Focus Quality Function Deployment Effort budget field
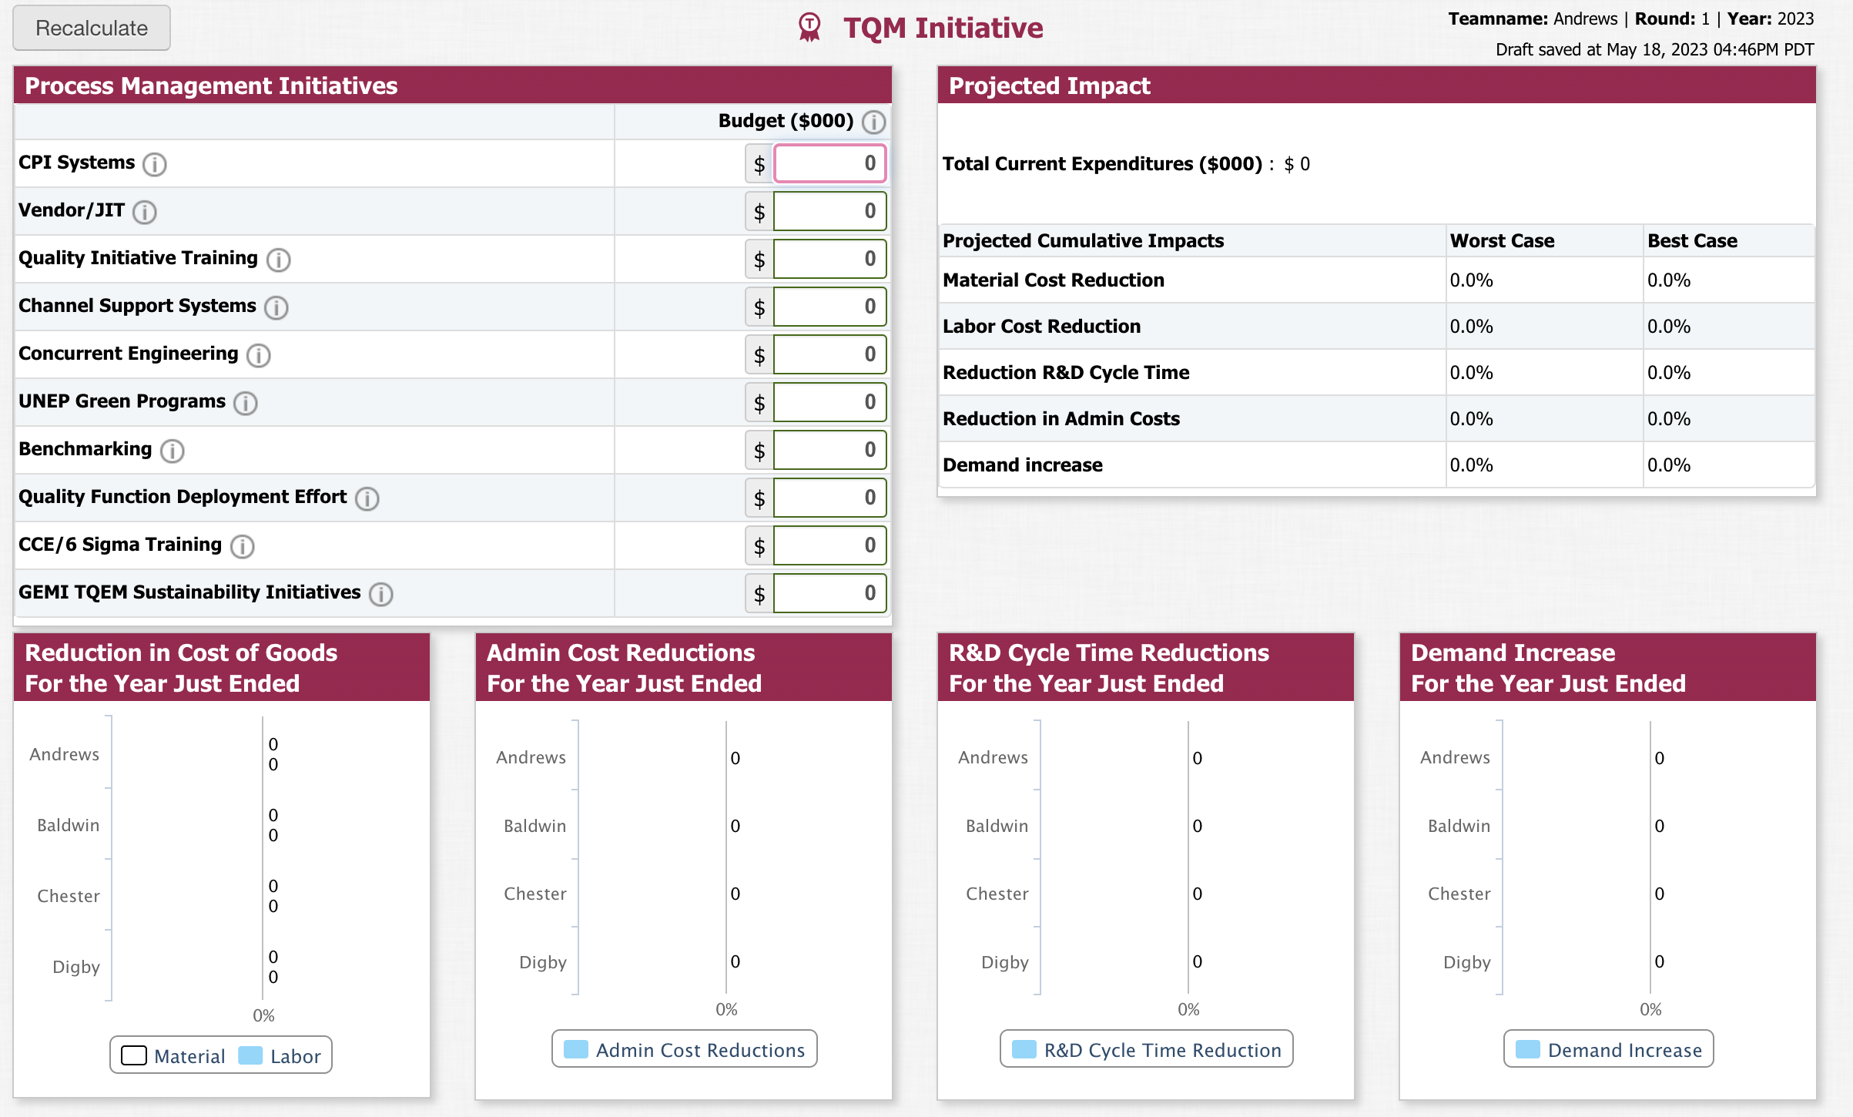The width and height of the screenshot is (1853, 1117). (x=830, y=498)
